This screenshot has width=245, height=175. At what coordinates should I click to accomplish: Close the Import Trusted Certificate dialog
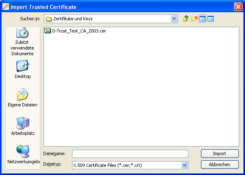(x=238, y=7)
